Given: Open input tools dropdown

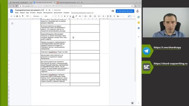Looking at the screenshot, I should (119, 16).
